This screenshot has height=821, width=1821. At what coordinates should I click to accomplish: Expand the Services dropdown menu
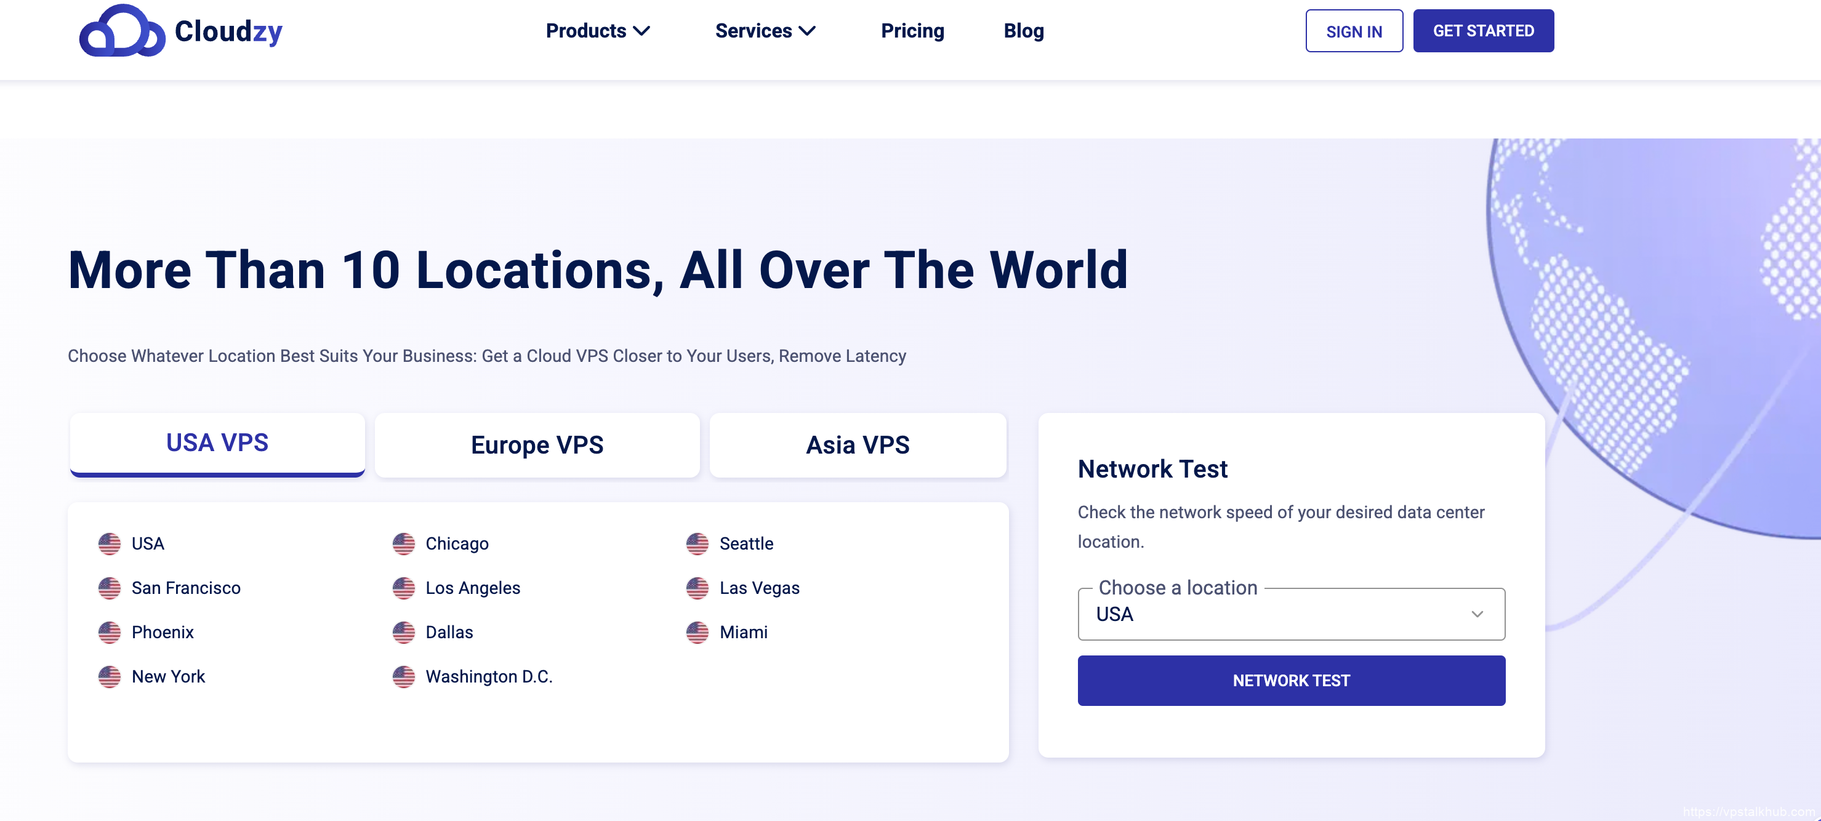tap(765, 31)
